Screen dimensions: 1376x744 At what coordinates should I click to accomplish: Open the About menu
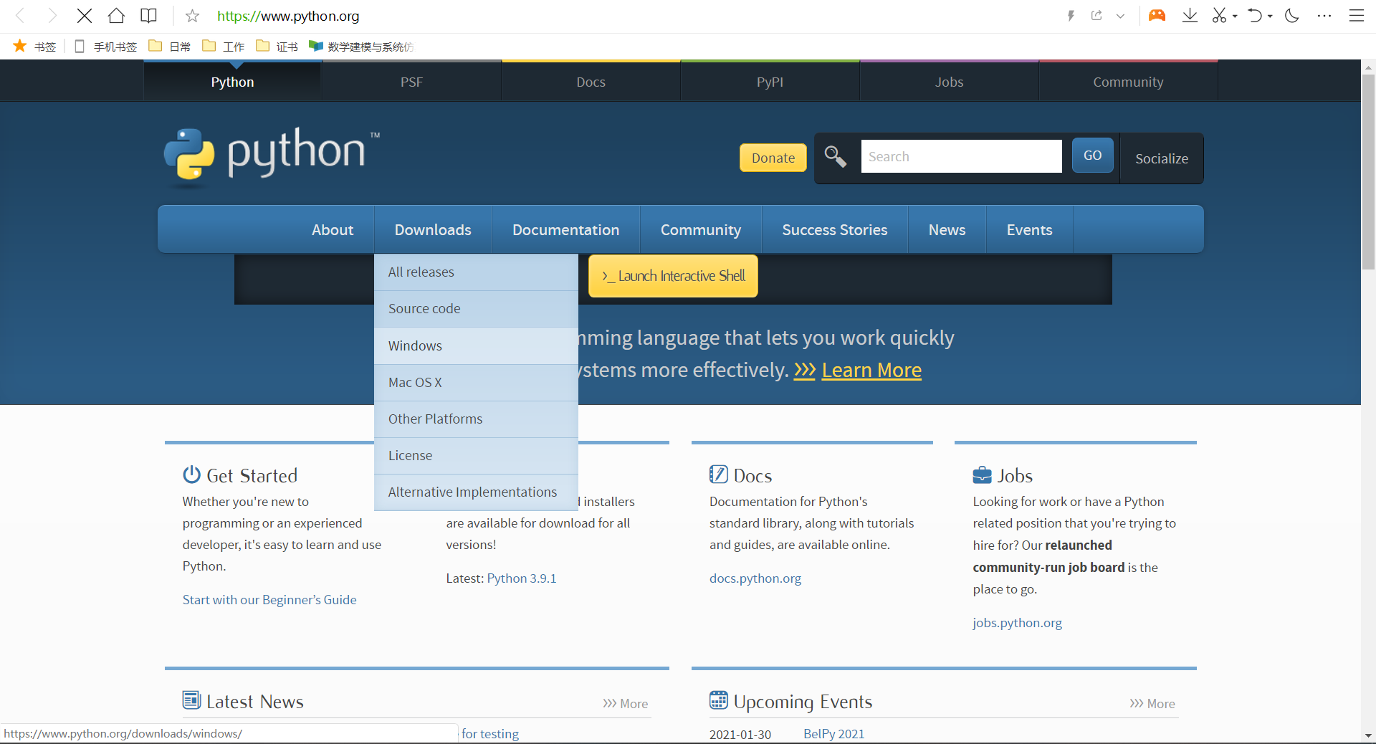click(x=333, y=229)
